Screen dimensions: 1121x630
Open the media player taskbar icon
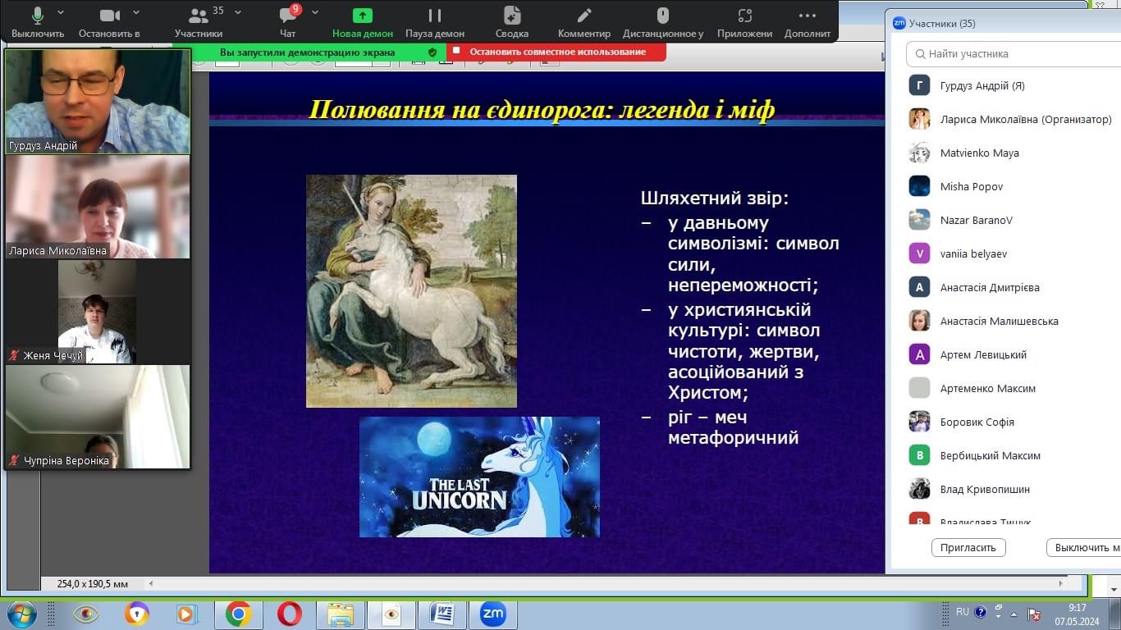[187, 614]
